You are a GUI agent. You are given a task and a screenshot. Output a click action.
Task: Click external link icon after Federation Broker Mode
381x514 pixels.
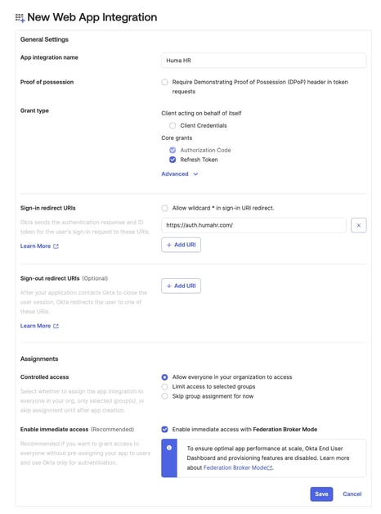270,468
